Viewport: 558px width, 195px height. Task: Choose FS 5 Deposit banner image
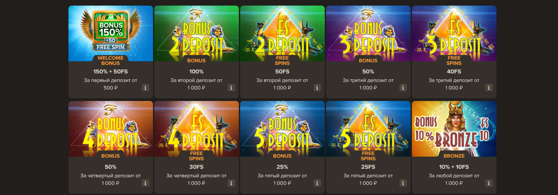click(x=368, y=129)
